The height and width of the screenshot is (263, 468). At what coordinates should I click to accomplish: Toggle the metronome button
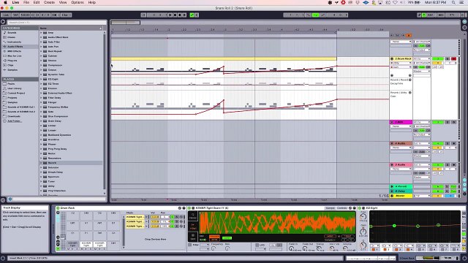click(x=55, y=15)
